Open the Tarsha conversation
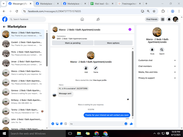The width and height of the screenshot is (183, 137). coord(23,111)
